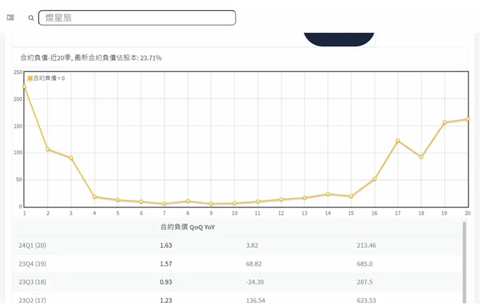The image size is (480, 308).
Task: Click the data point at quarter 2
Action: click(47, 149)
